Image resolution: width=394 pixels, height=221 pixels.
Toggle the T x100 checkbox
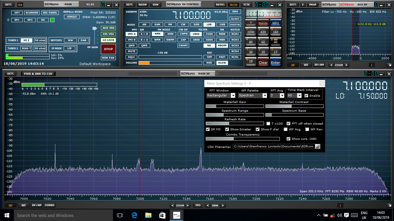pyautogui.click(x=268, y=123)
